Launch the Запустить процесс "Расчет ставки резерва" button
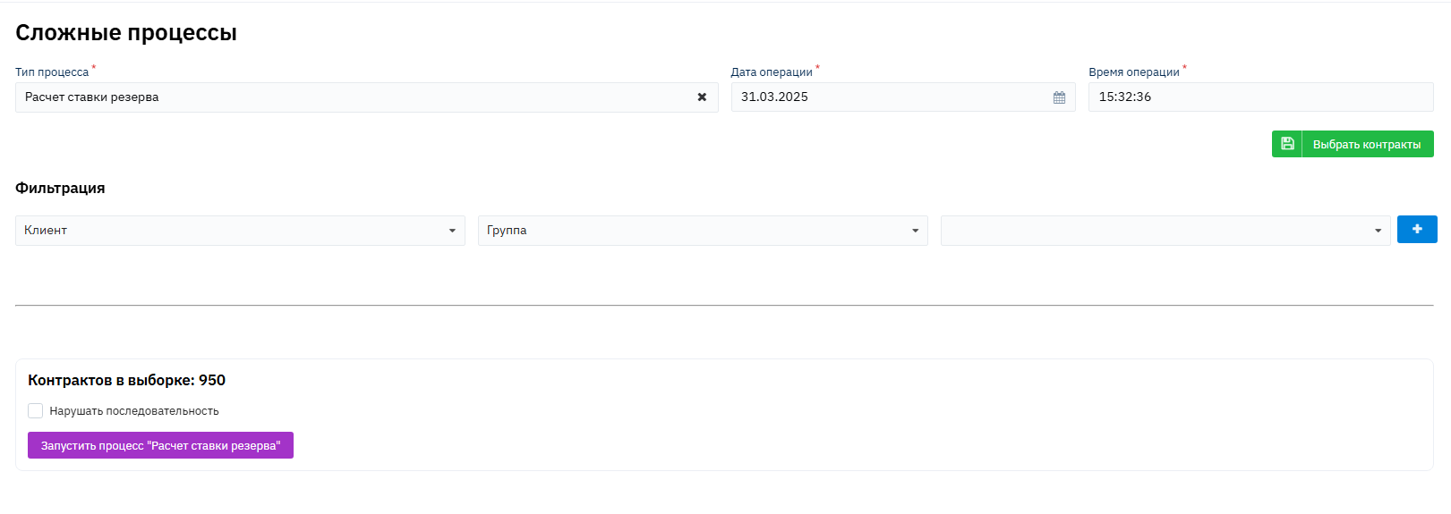 (160, 445)
